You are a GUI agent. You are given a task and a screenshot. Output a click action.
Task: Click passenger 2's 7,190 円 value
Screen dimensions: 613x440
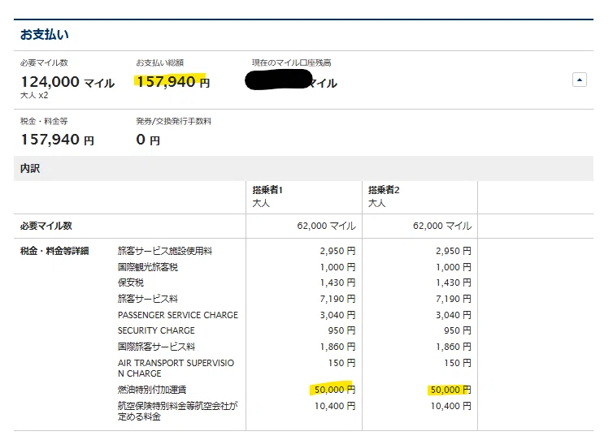pyautogui.click(x=454, y=299)
